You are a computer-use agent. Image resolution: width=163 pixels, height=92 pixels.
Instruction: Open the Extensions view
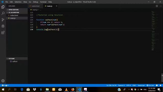(x=3, y=32)
